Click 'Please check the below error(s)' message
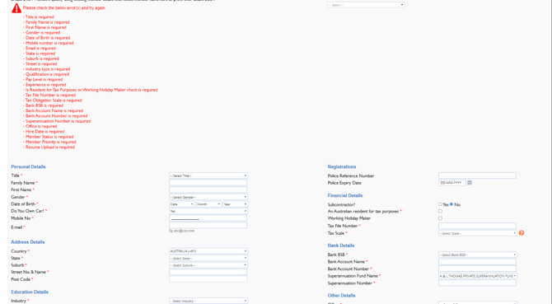The image size is (552, 304). coord(64,7)
